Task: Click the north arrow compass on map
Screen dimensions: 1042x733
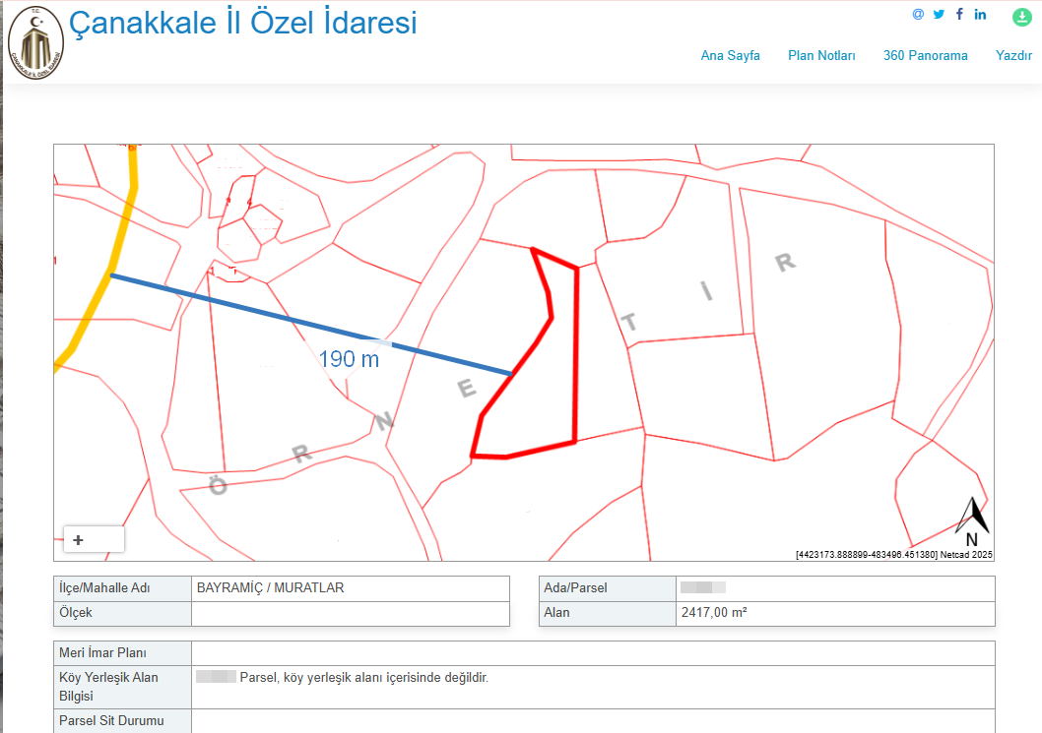Action: click(x=971, y=520)
